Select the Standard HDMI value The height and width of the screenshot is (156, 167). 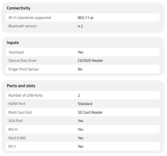coord(85,104)
